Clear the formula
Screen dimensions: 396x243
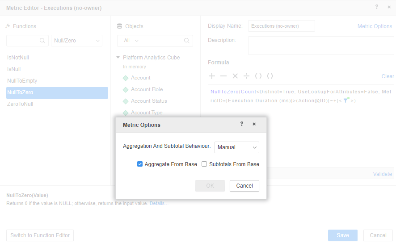(388, 76)
